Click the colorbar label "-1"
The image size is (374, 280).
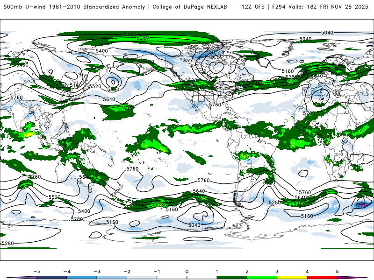157,272
